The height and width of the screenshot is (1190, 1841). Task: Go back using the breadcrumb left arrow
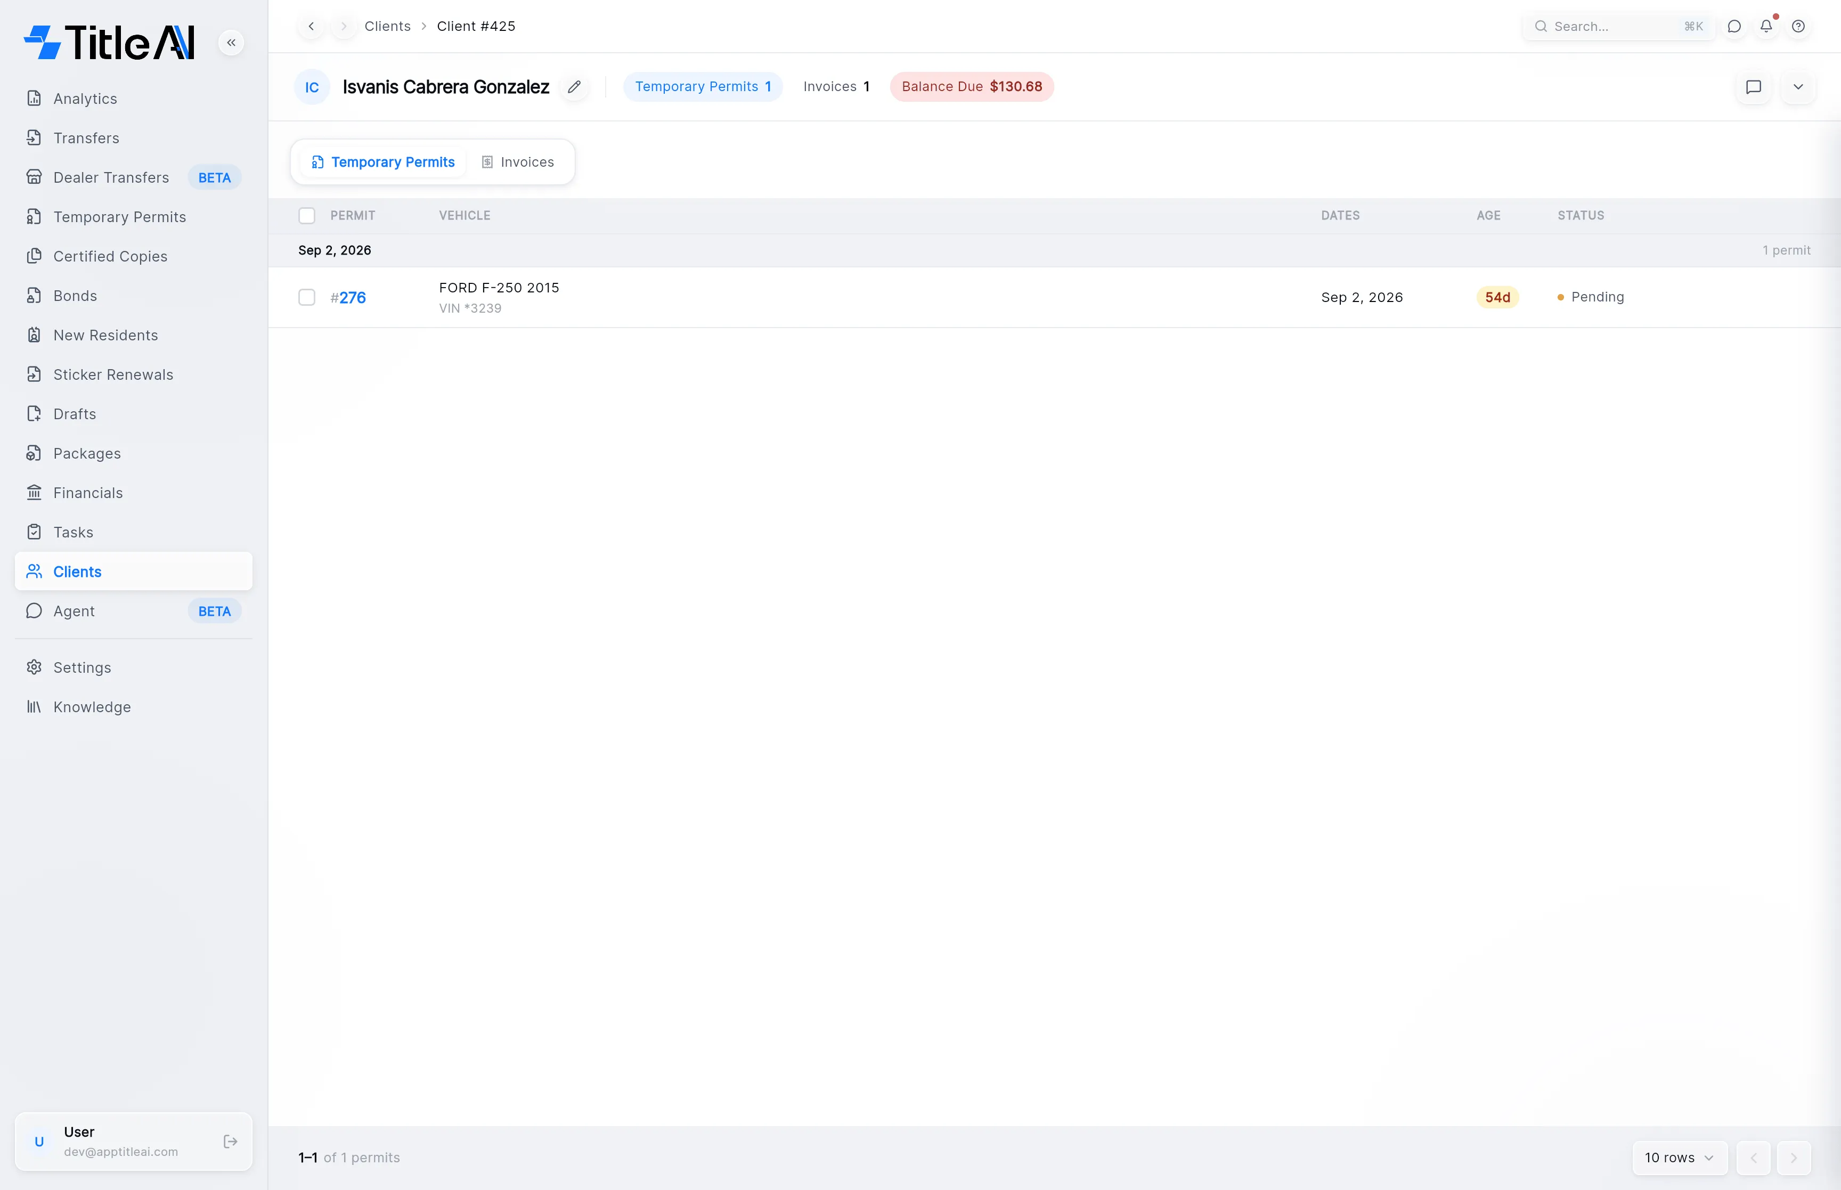311,26
